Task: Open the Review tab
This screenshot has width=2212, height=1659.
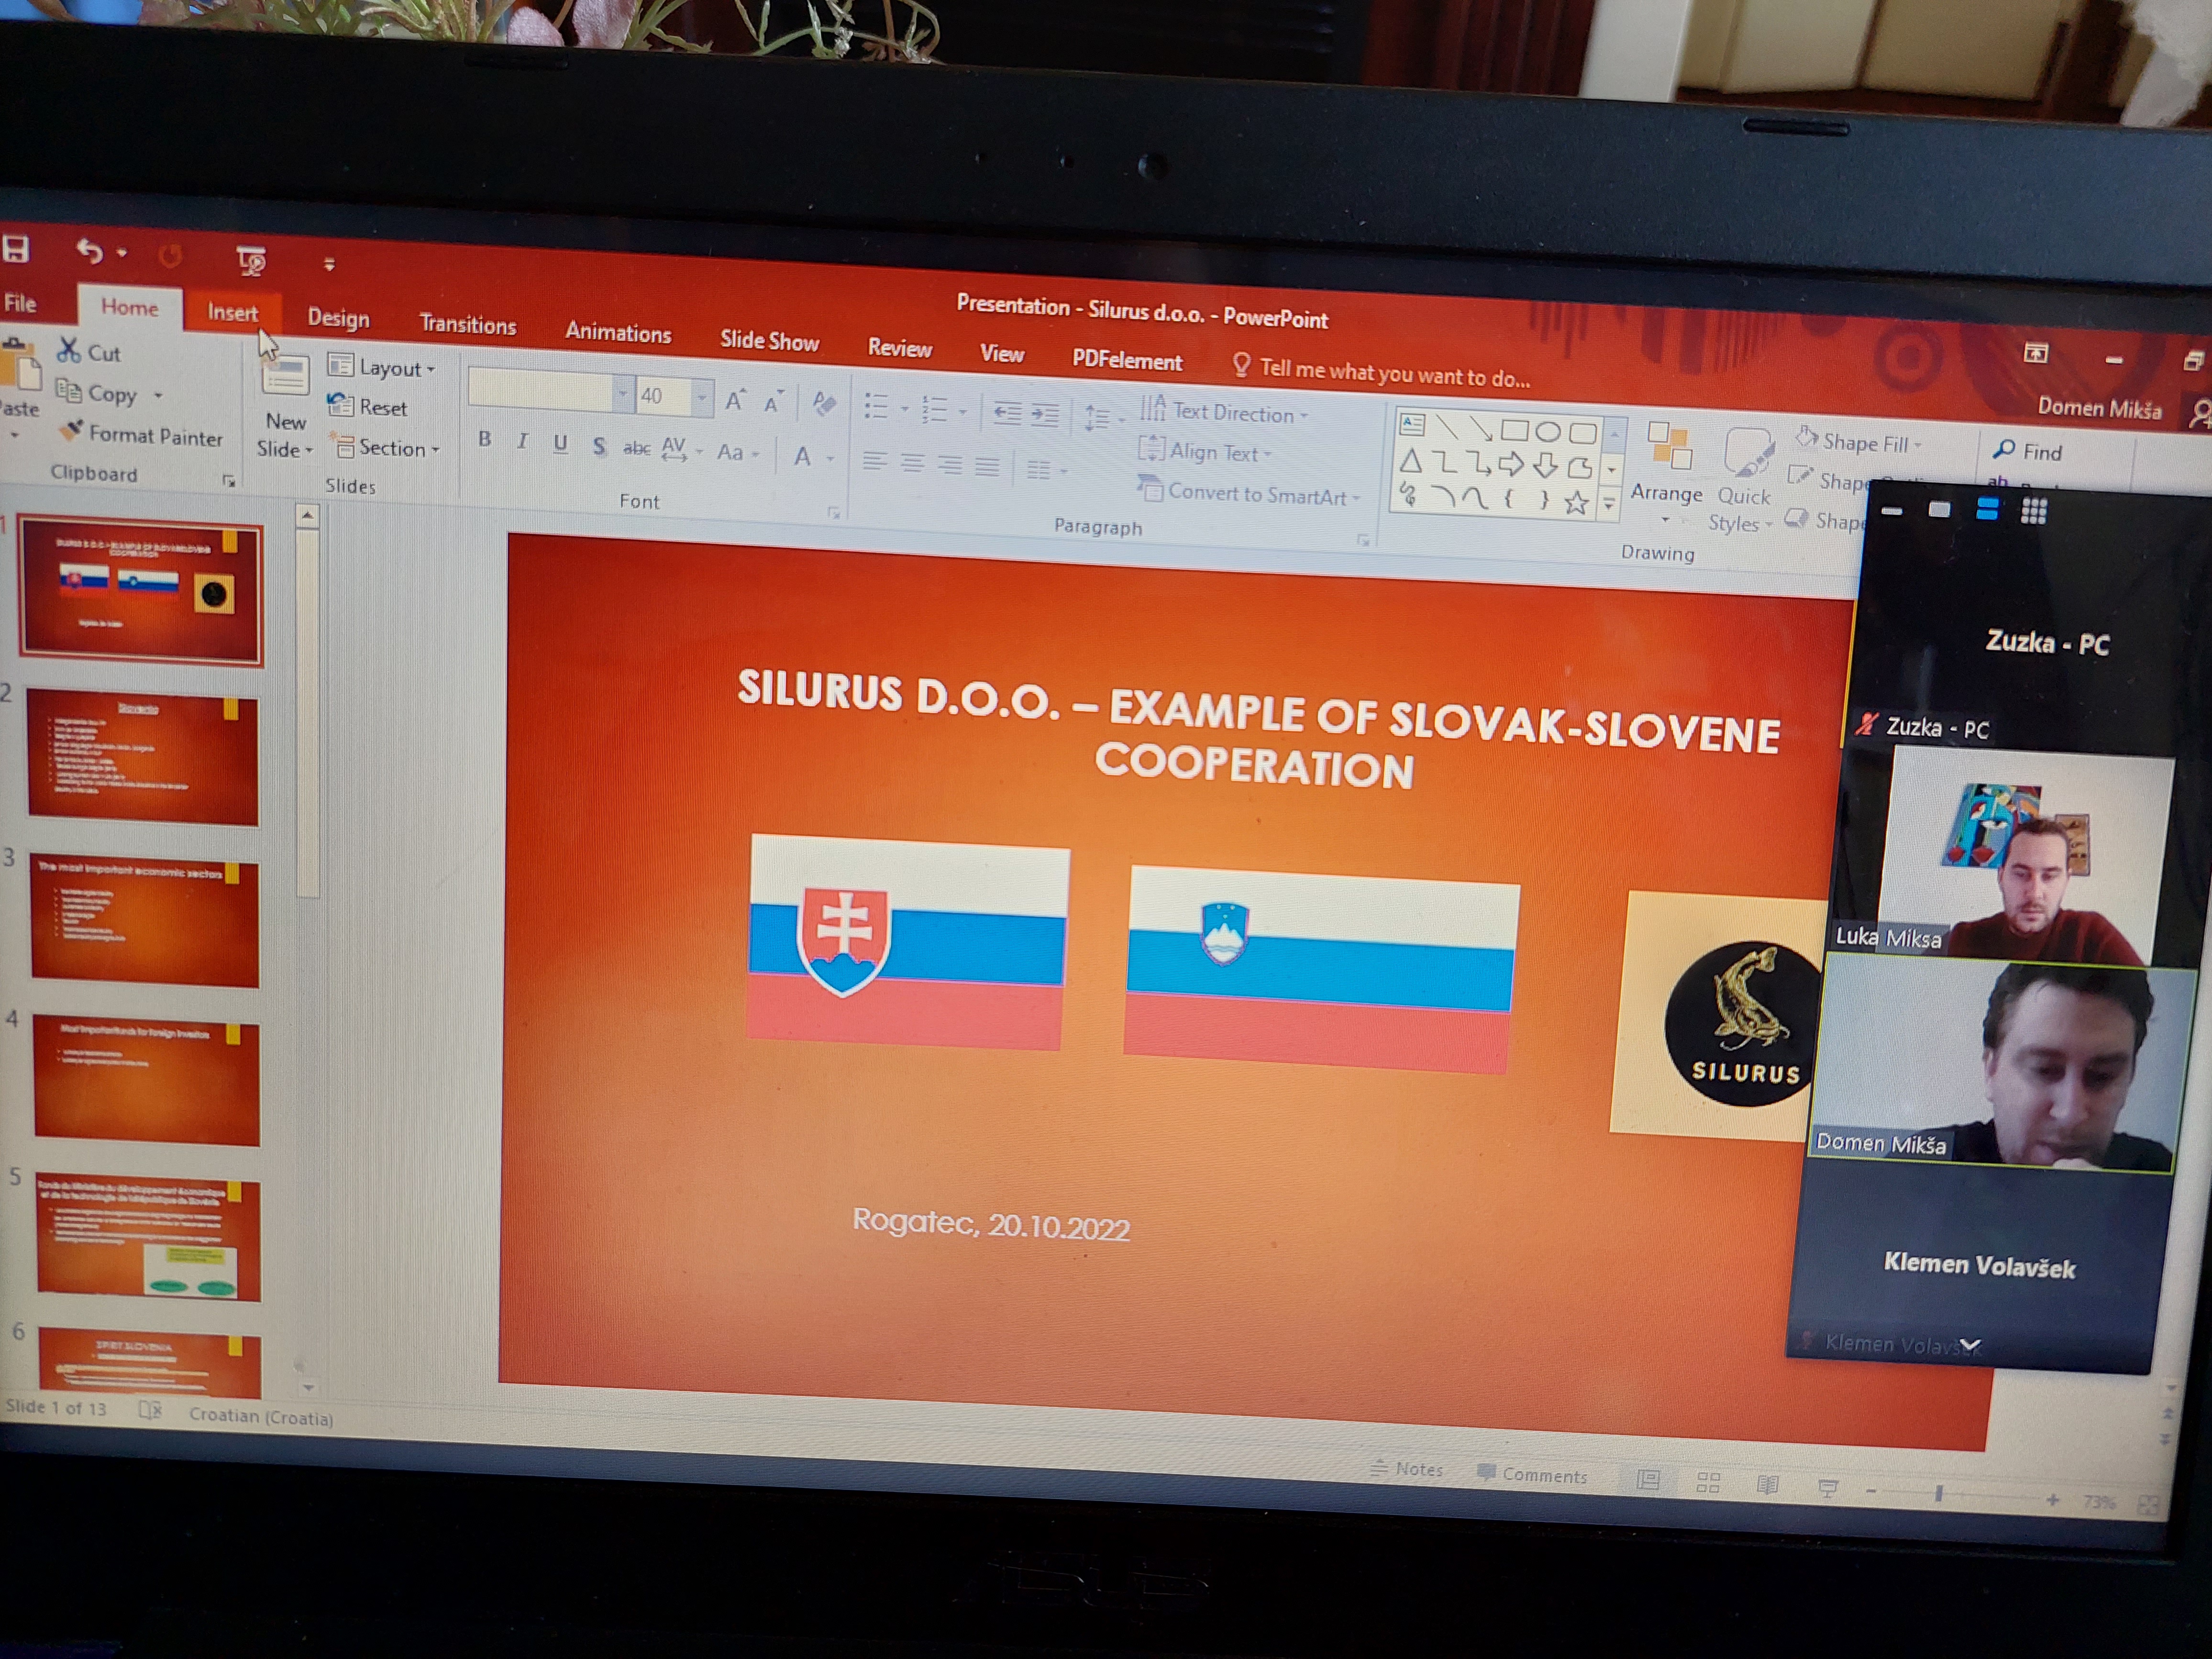Action: (x=899, y=347)
